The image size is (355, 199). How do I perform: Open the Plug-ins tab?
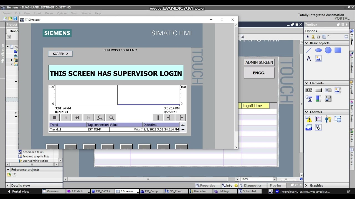275,185
